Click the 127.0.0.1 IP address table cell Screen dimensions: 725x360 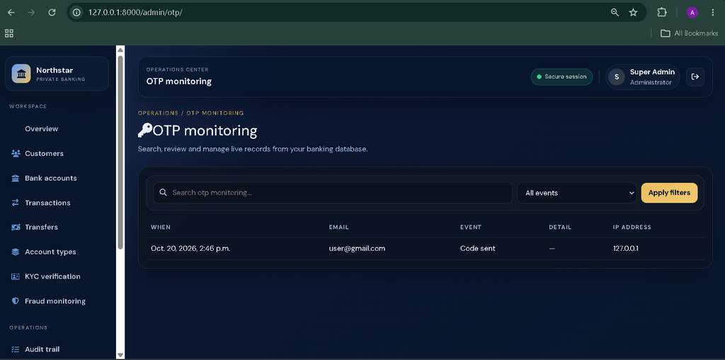626,249
